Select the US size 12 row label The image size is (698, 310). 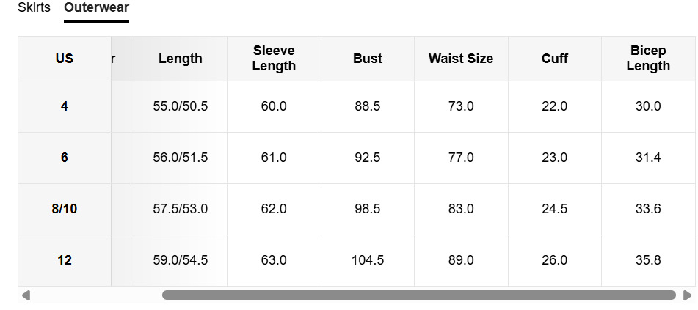(x=65, y=260)
